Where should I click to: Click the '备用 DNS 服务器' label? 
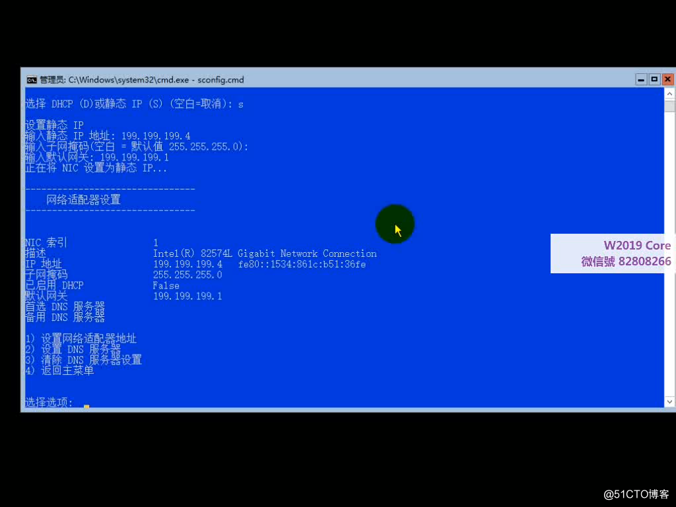(x=65, y=318)
